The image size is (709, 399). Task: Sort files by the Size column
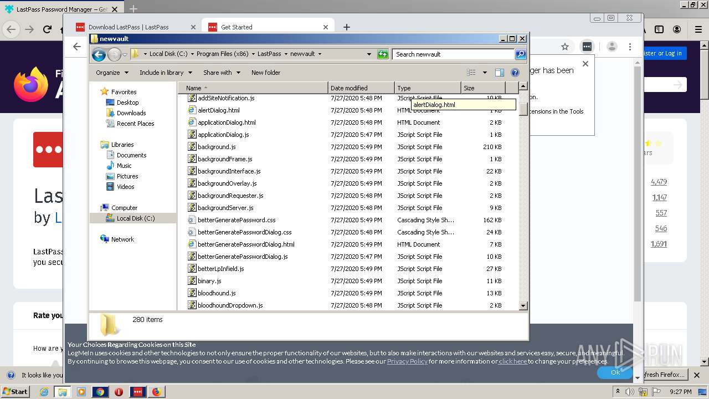click(483, 88)
